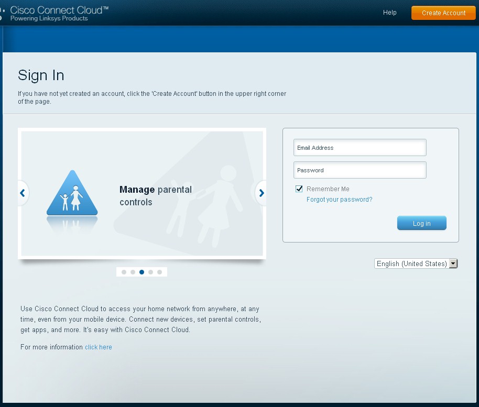The image size is (479, 407).
Task: Advance slideshow with right arrow
Action: click(261, 193)
